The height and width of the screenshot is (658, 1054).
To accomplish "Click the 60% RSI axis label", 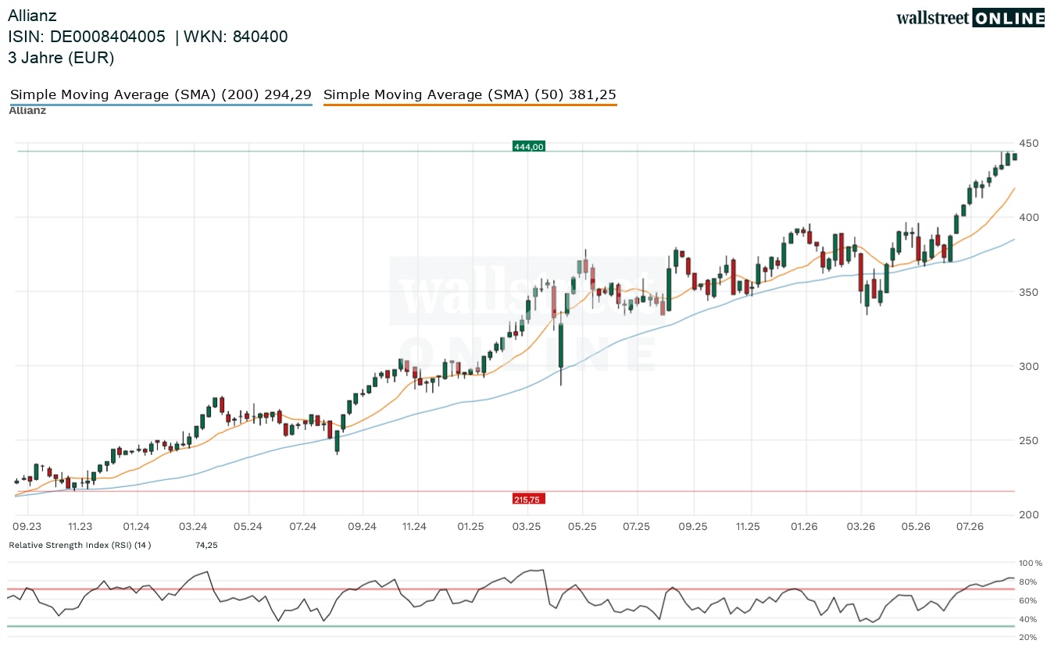I will point(1028,600).
